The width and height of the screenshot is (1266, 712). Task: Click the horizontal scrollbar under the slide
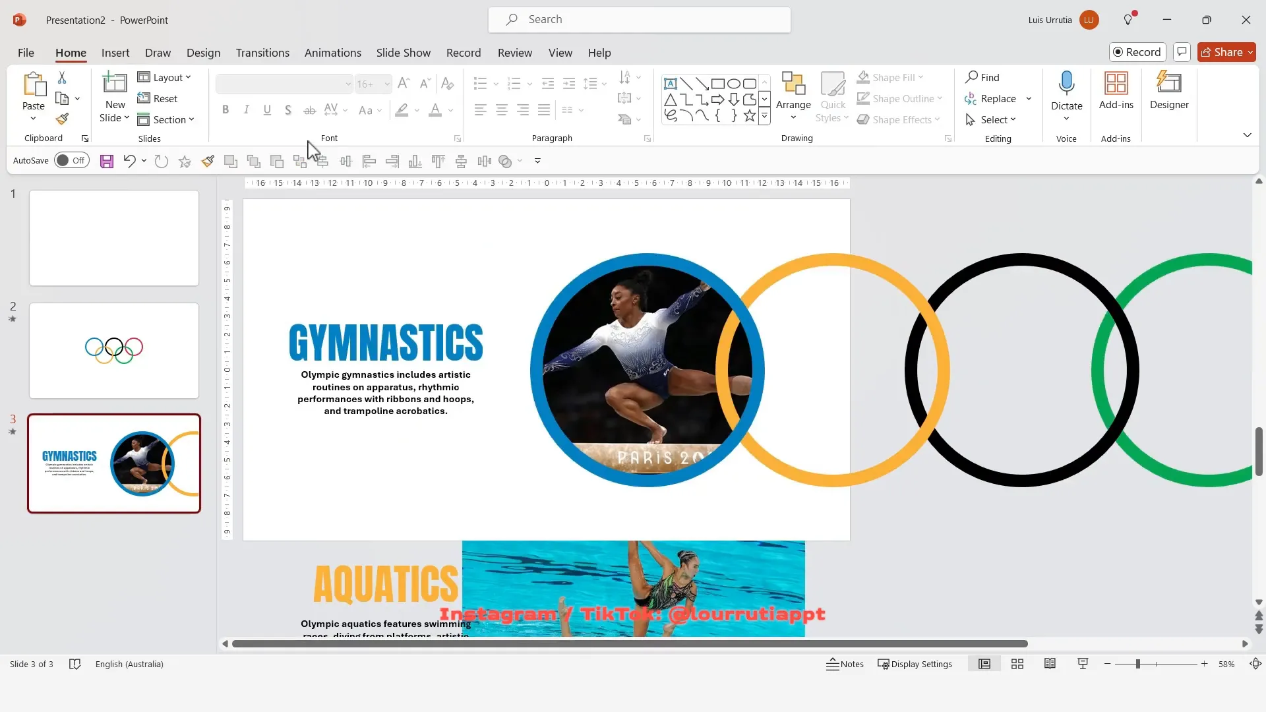(630, 643)
